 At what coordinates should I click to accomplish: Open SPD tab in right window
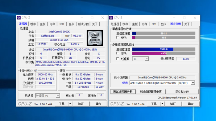[x=154, y=24]
